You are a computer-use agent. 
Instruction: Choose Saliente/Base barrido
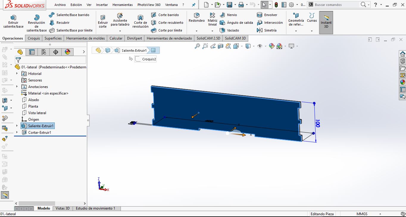69,15
